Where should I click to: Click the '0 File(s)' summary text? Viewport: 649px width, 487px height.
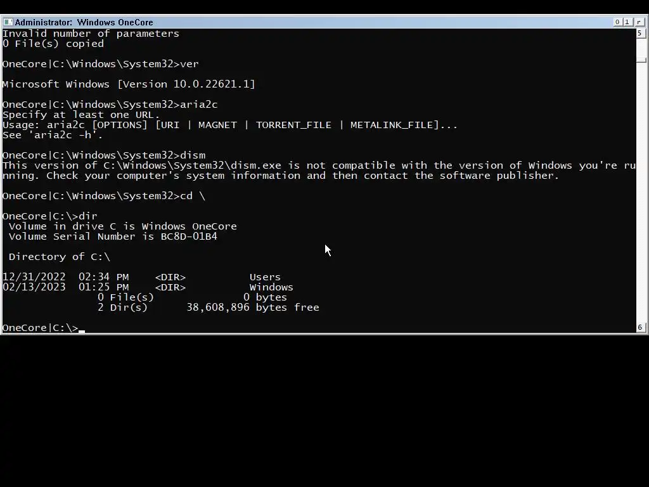click(126, 297)
